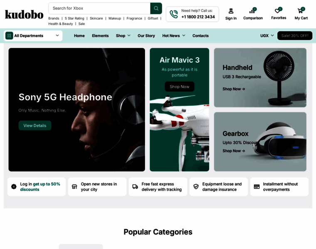Click the Sony 5G Headphone banner image

(77, 110)
